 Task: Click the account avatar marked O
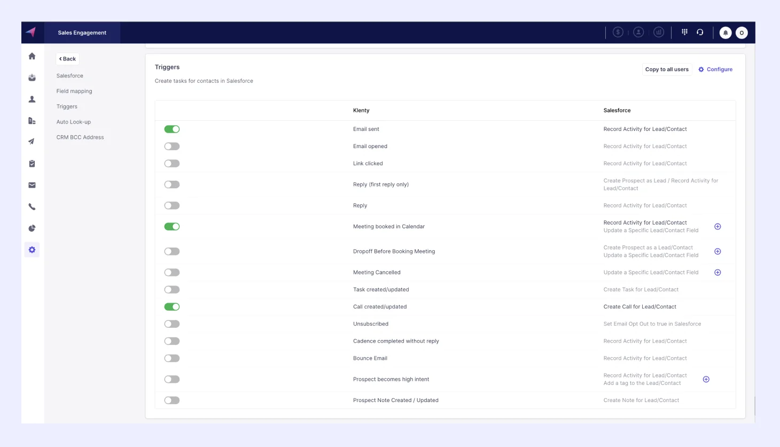(x=742, y=32)
